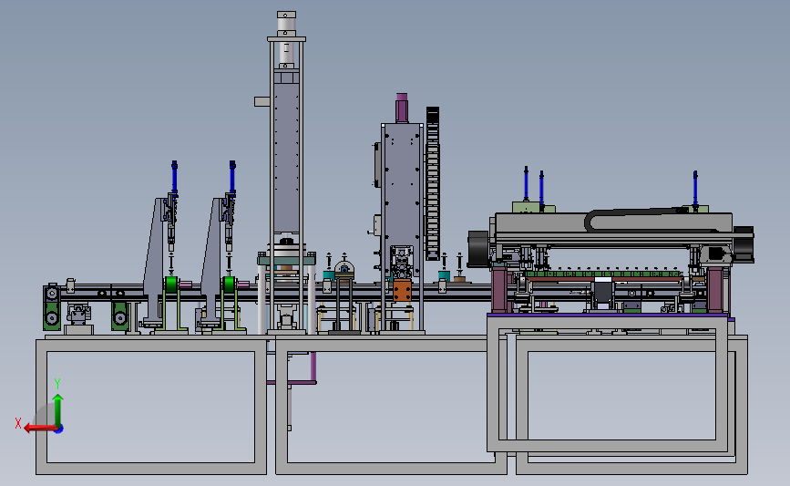This screenshot has width=790, height=486.
Task: Select the small grey box on the tower's left side
Action: tap(262, 101)
